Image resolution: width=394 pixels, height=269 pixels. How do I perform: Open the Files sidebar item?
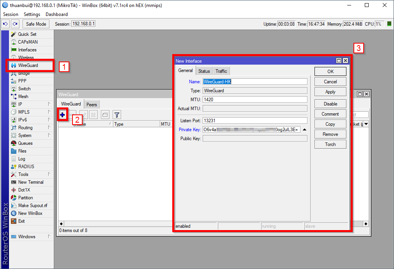(x=22, y=151)
